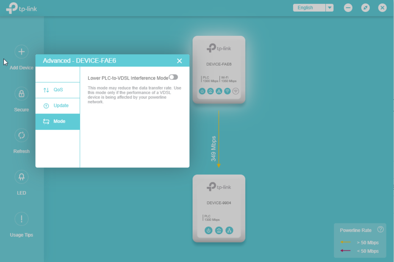Click DEVICE-FAE6 outlined Wi-Fi icon

pos(236,91)
